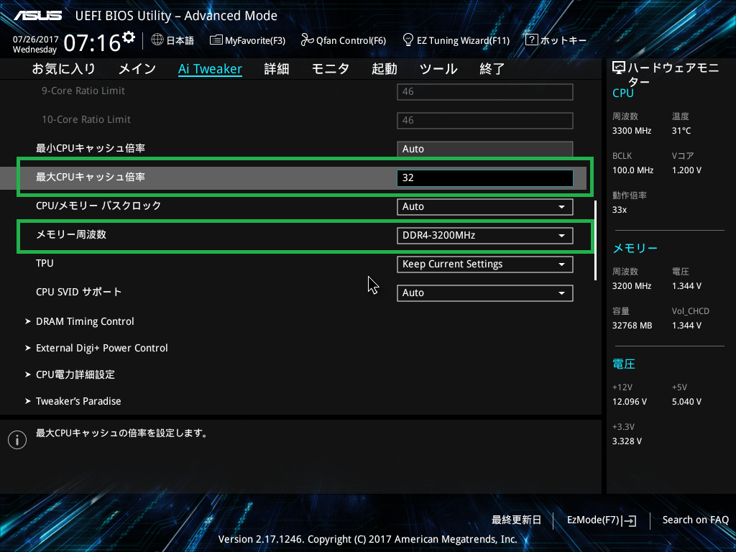Click the EZ Tuning Wizard bulb icon
This screenshot has height=552, width=736.
(x=408, y=40)
